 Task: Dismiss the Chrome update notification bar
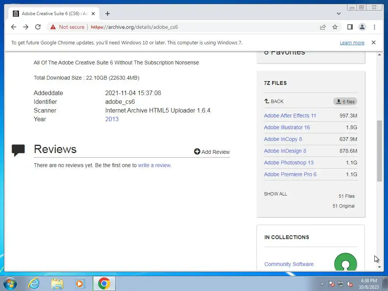coord(373,42)
